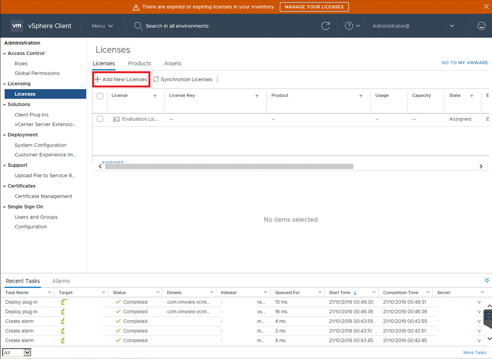Image resolution: width=492 pixels, height=359 pixels.
Task: Open Certificate Management
Action: click(x=43, y=196)
